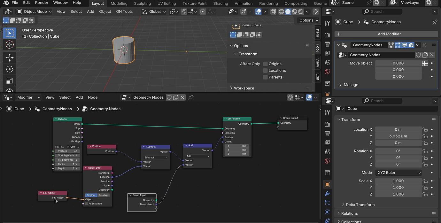The image size is (441, 223).
Task: Enable Affect Only Parents checkbox
Action: [x=265, y=77]
